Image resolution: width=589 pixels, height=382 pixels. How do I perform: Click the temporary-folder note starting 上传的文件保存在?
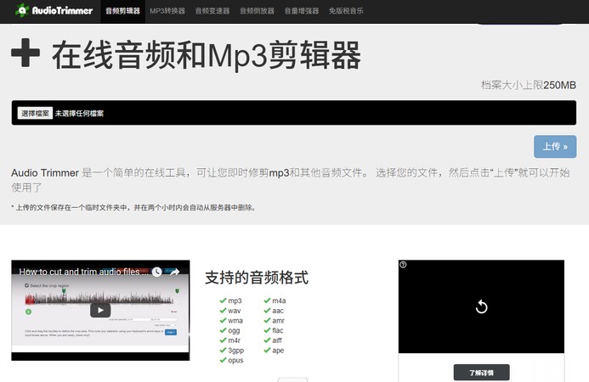point(133,207)
